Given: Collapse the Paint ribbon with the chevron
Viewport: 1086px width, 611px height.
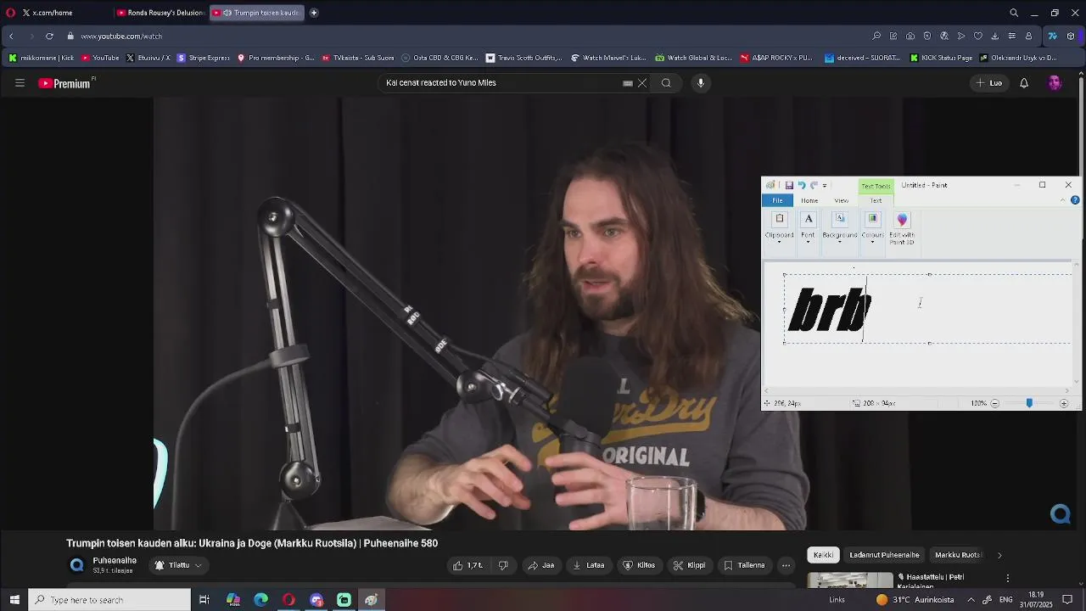Looking at the screenshot, I should pos(1063,200).
